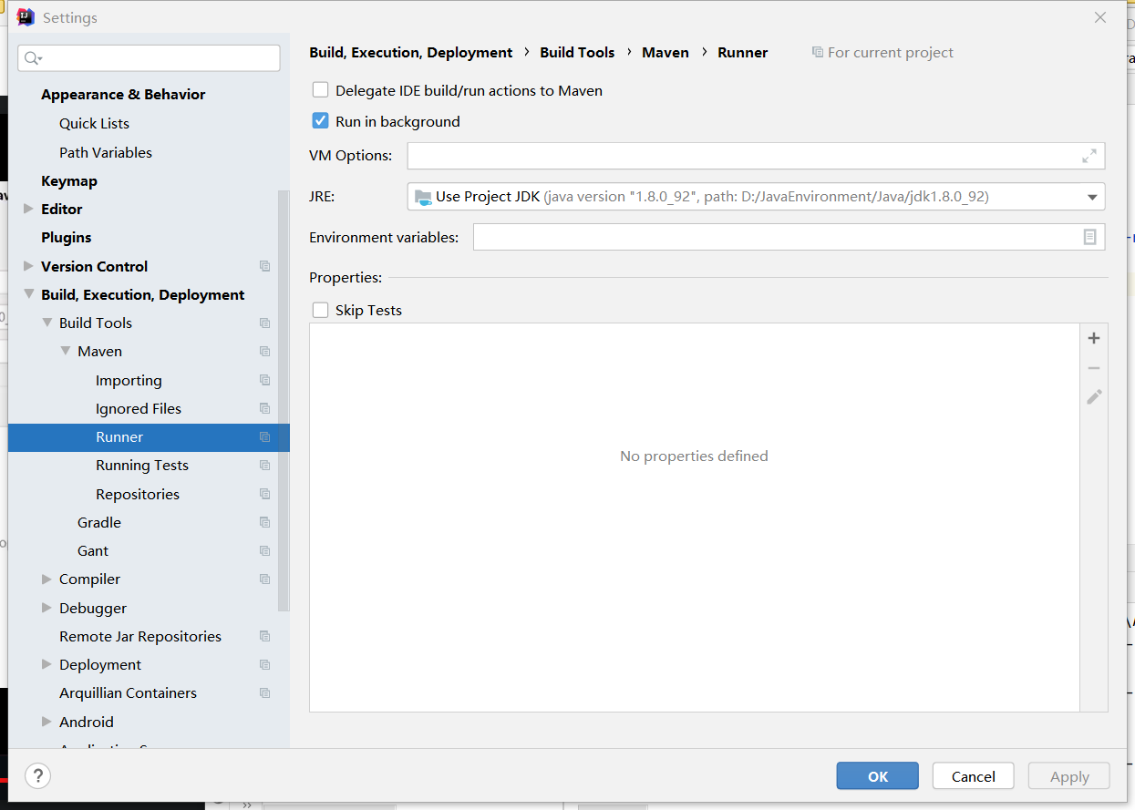Click project-level icon beside Deployment
The width and height of the screenshot is (1135, 810).
[x=264, y=664]
